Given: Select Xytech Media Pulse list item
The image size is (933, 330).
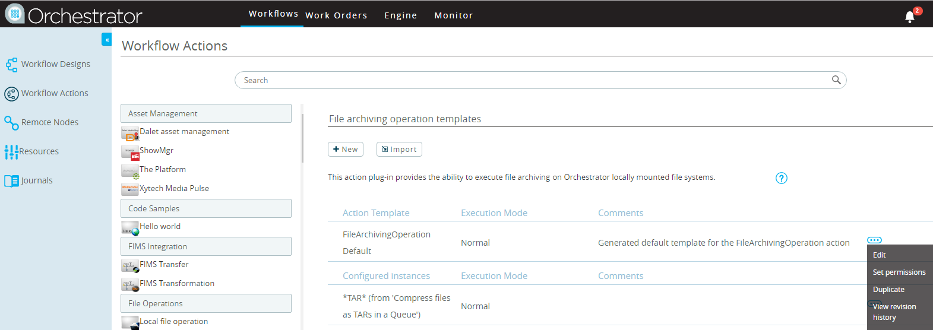Looking at the screenshot, I should [174, 188].
